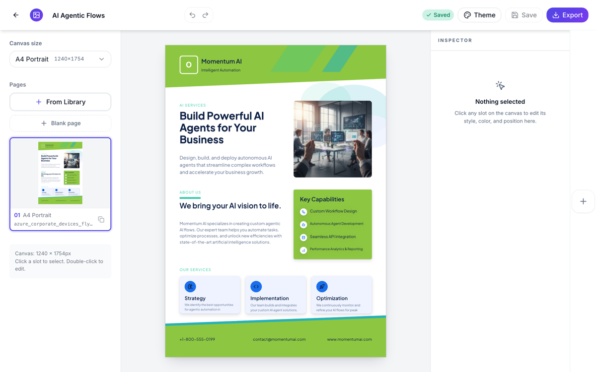
Task: Undo the last action
Action: pyautogui.click(x=192, y=15)
